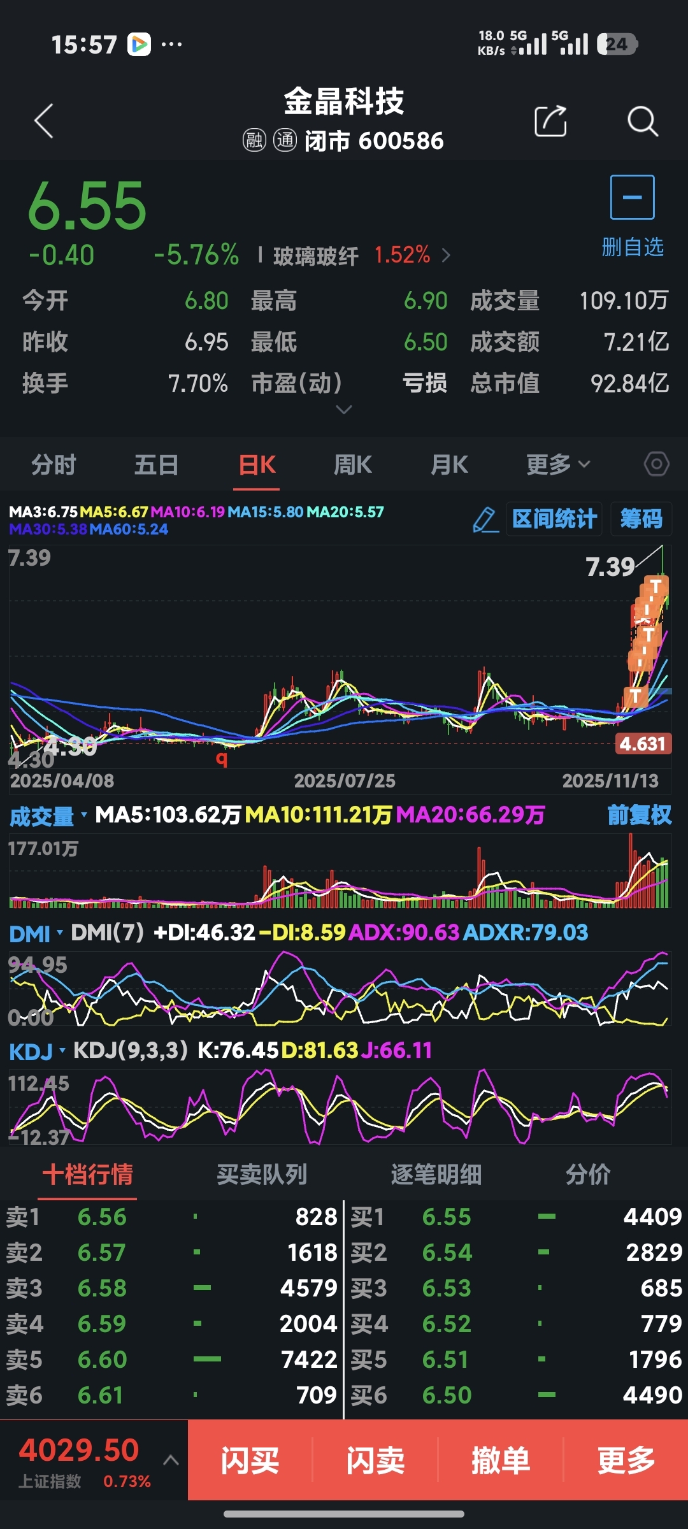Tap the home indicator bar
The width and height of the screenshot is (688, 1529).
(344, 1514)
